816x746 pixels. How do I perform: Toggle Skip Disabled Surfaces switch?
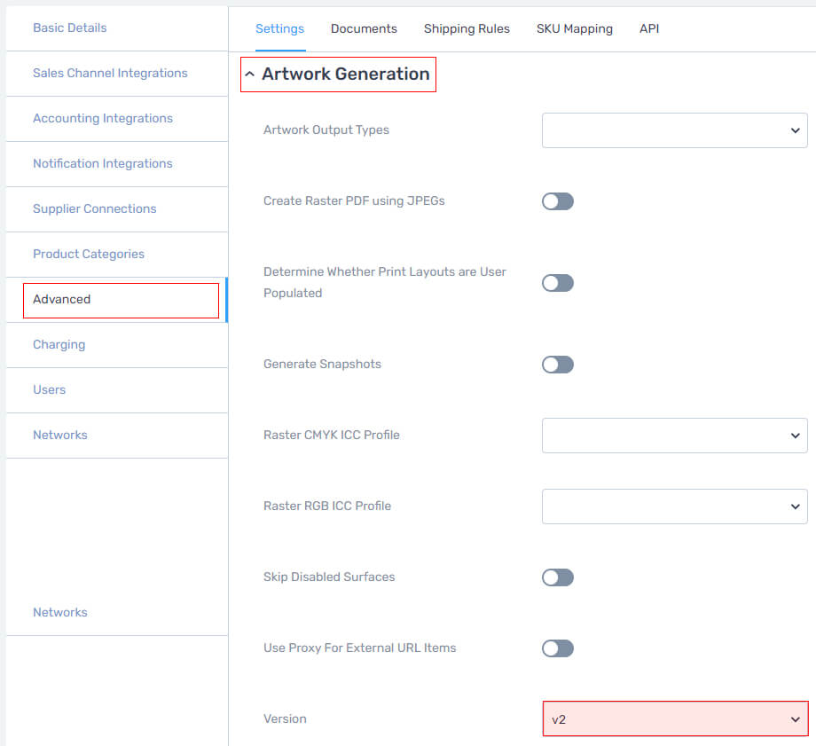557,577
